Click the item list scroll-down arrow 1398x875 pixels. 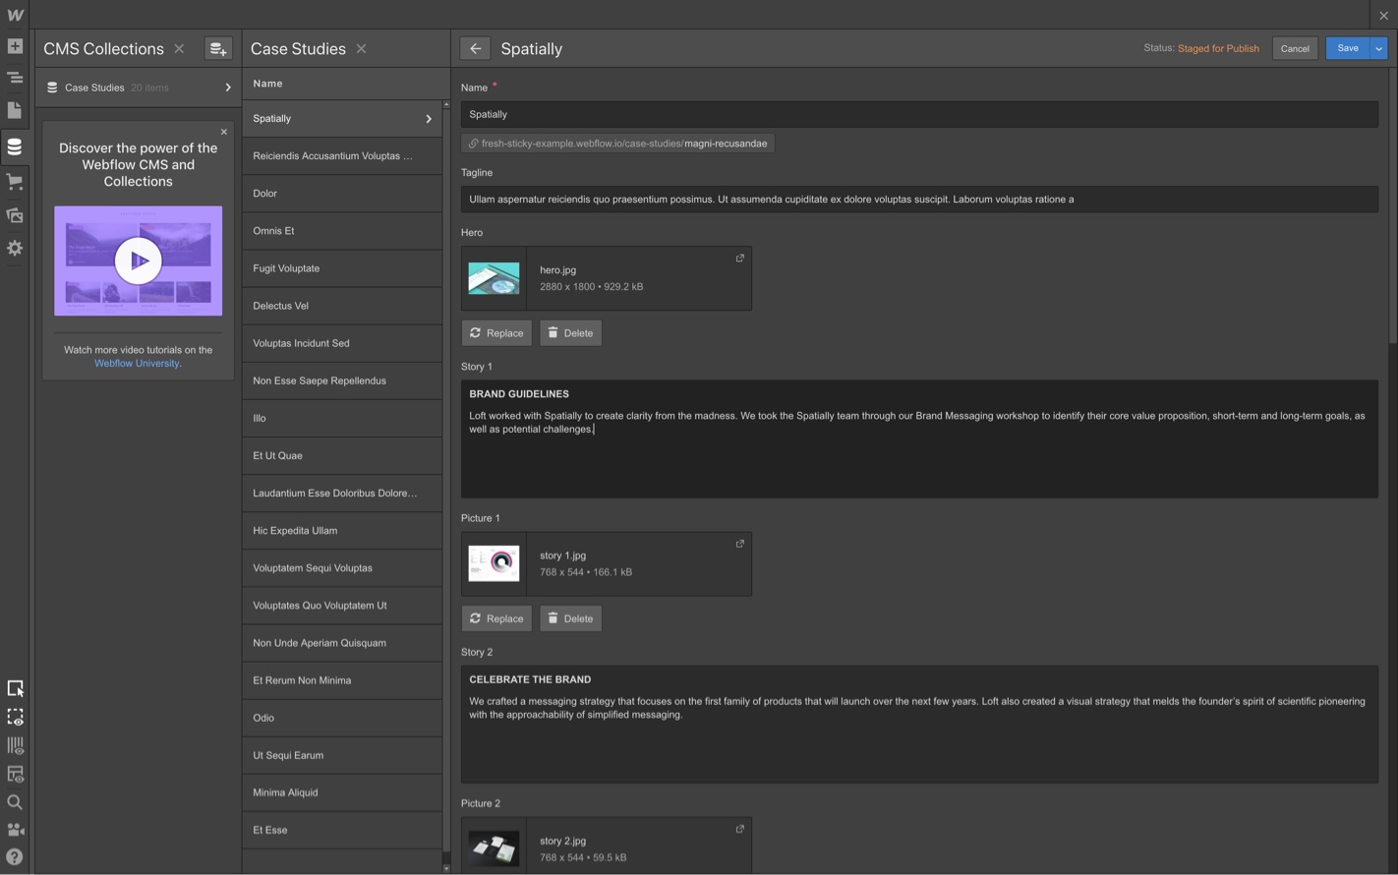(x=446, y=868)
